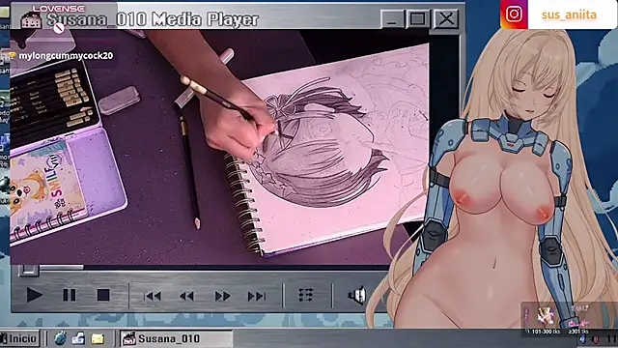The image size is (618, 348).
Task: Click the desktop icon next to the globe
Action: click(x=78, y=338)
